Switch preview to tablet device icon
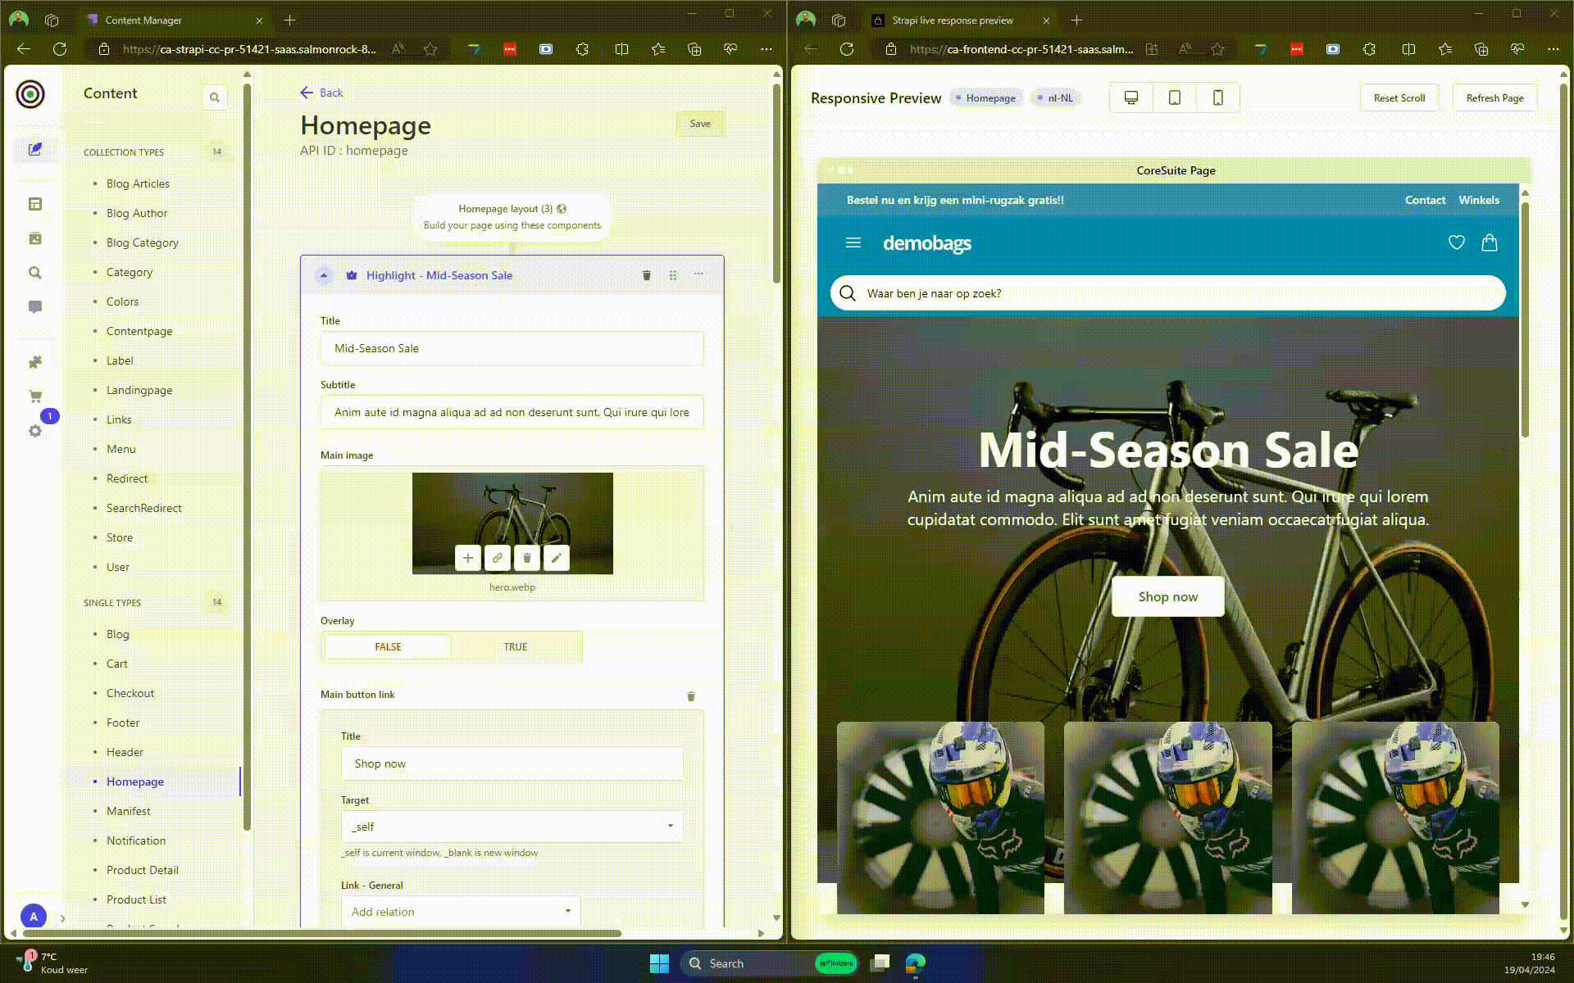Viewport: 1574px width, 983px height. tap(1174, 97)
